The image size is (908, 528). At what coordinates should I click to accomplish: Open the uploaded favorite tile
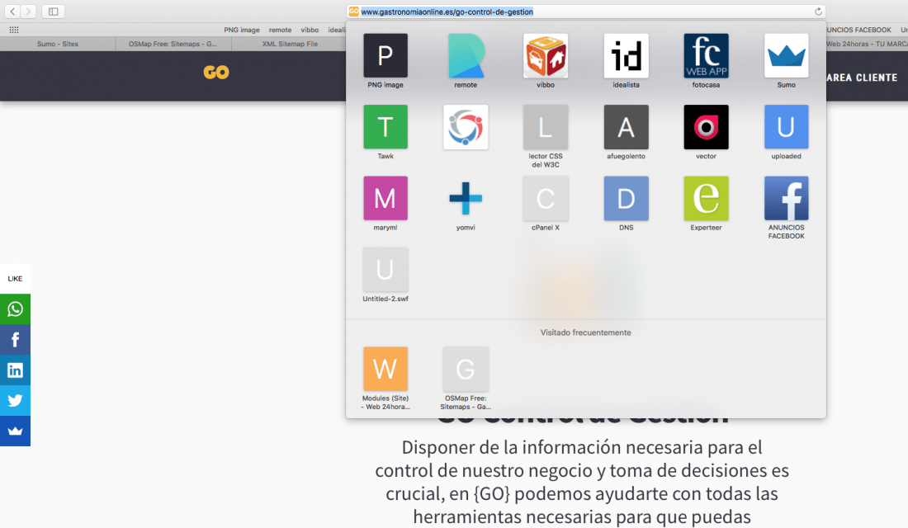(786, 127)
